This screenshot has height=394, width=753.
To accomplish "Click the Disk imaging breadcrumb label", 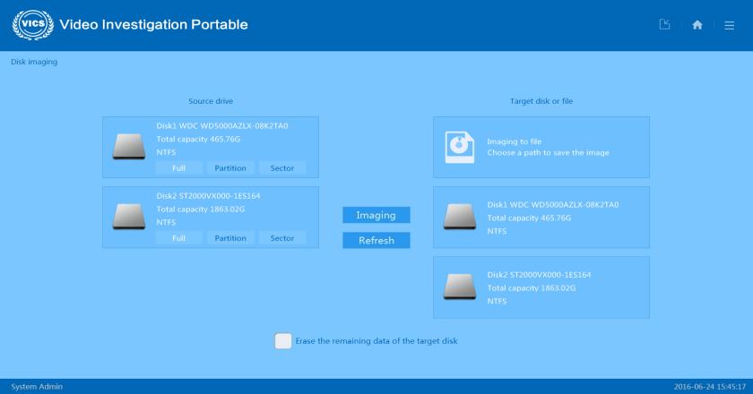I will 34,62.
